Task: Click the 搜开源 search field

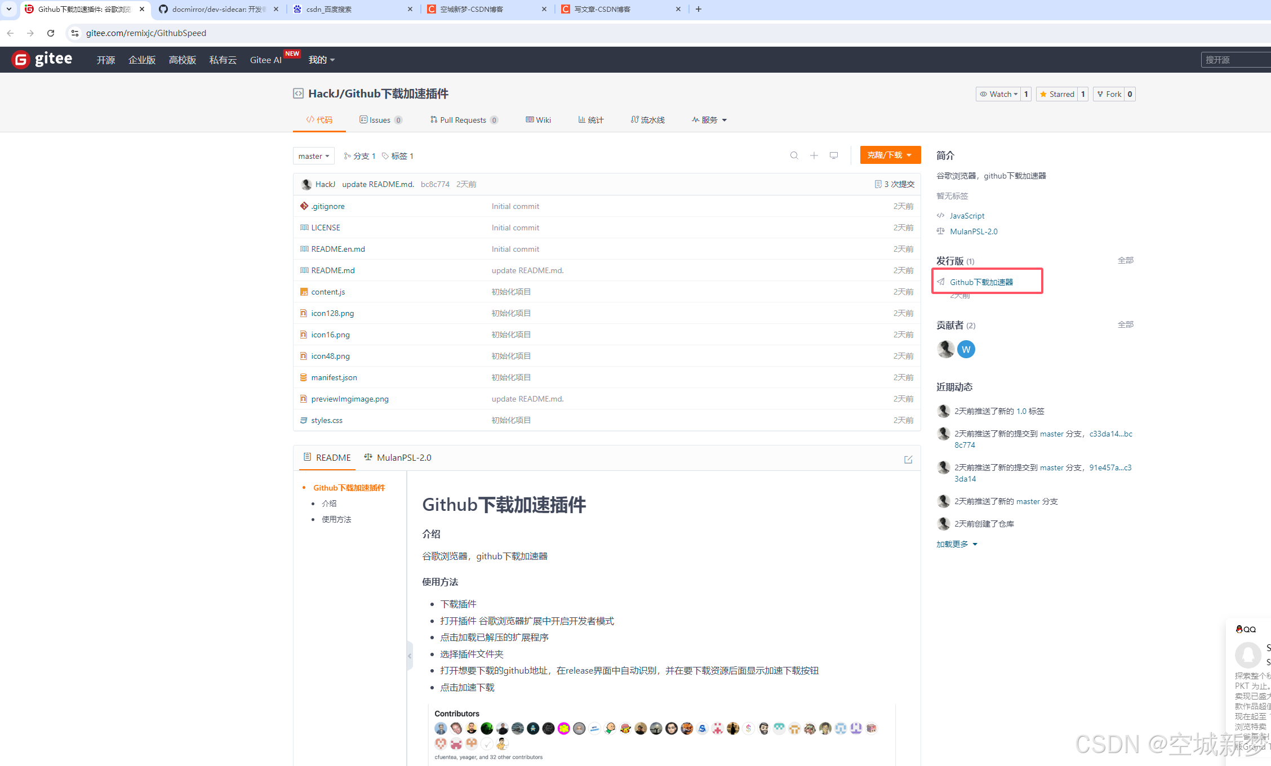Action: pyautogui.click(x=1234, y=60)
